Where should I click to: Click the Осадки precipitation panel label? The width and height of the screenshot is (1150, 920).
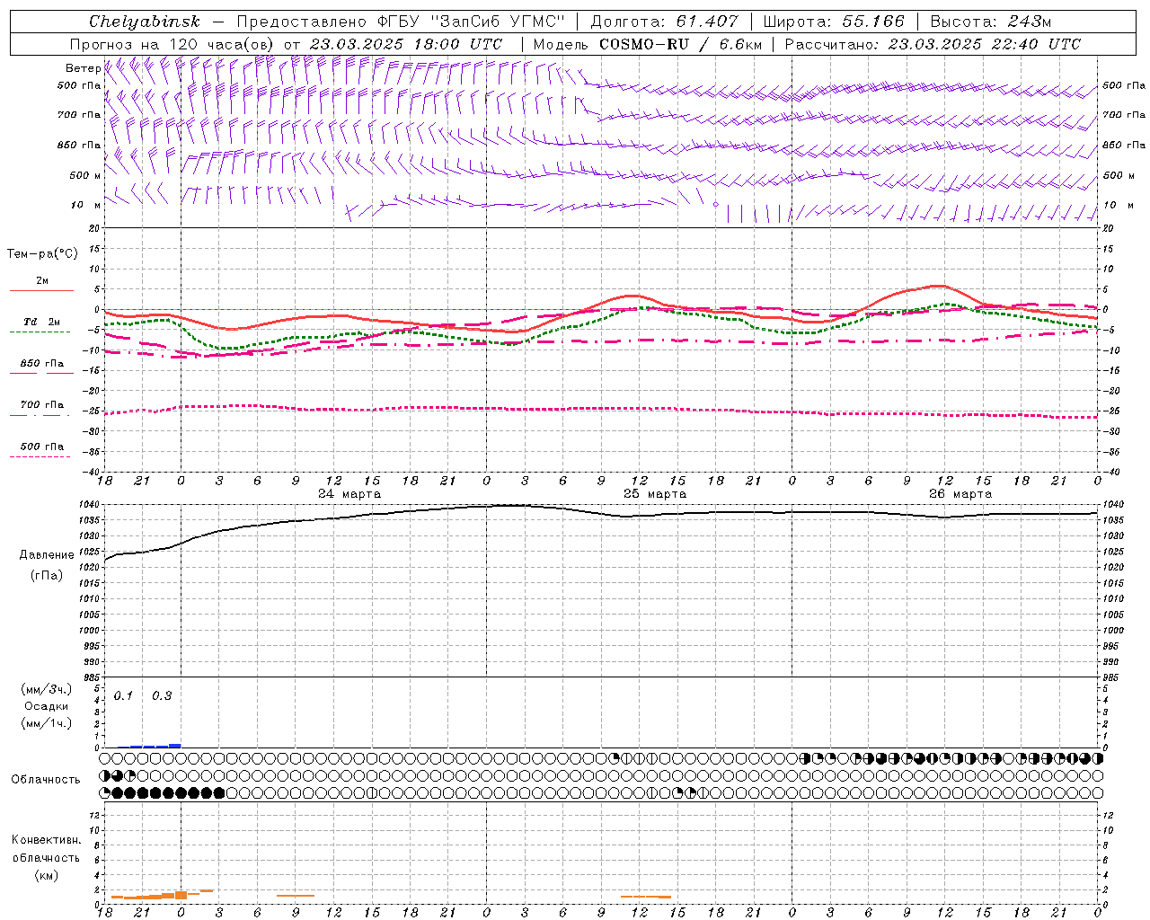(x=47, y=706)
